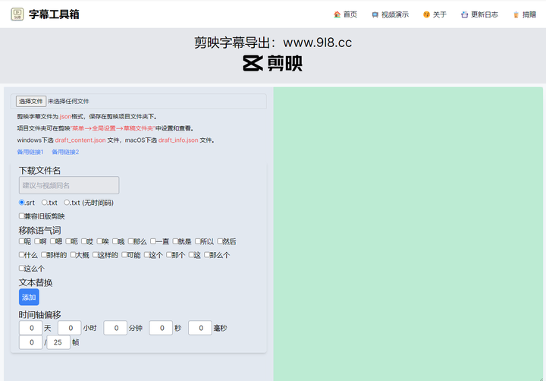Tick the 那样的 removal checkbox
The image size is (546, 381).
click(x=44, y=254)
